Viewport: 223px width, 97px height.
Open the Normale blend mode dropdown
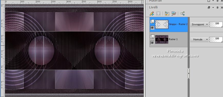(x=199, y=40)
